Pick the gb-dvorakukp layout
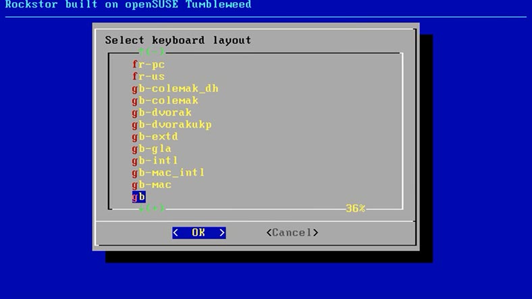532x299 pixels. (x=171, y=124)
